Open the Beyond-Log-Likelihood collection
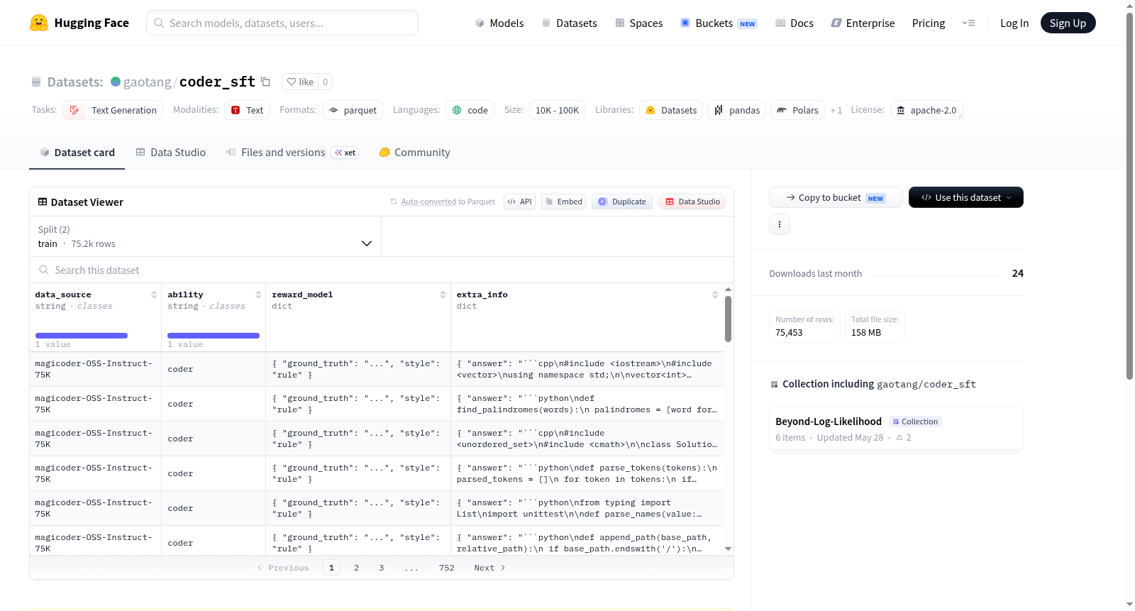 tap(896, 429)
